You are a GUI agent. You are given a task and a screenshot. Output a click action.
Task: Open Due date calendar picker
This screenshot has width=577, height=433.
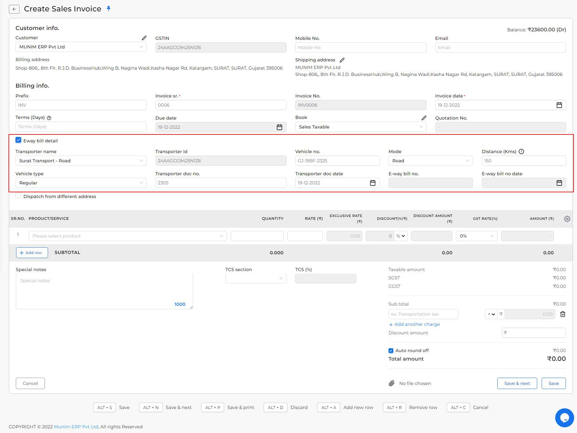(279, 127)
